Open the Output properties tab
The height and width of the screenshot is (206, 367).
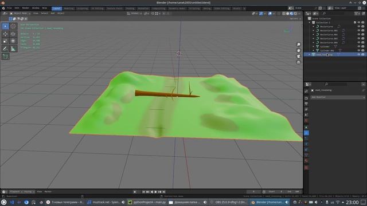coord(306,104)
